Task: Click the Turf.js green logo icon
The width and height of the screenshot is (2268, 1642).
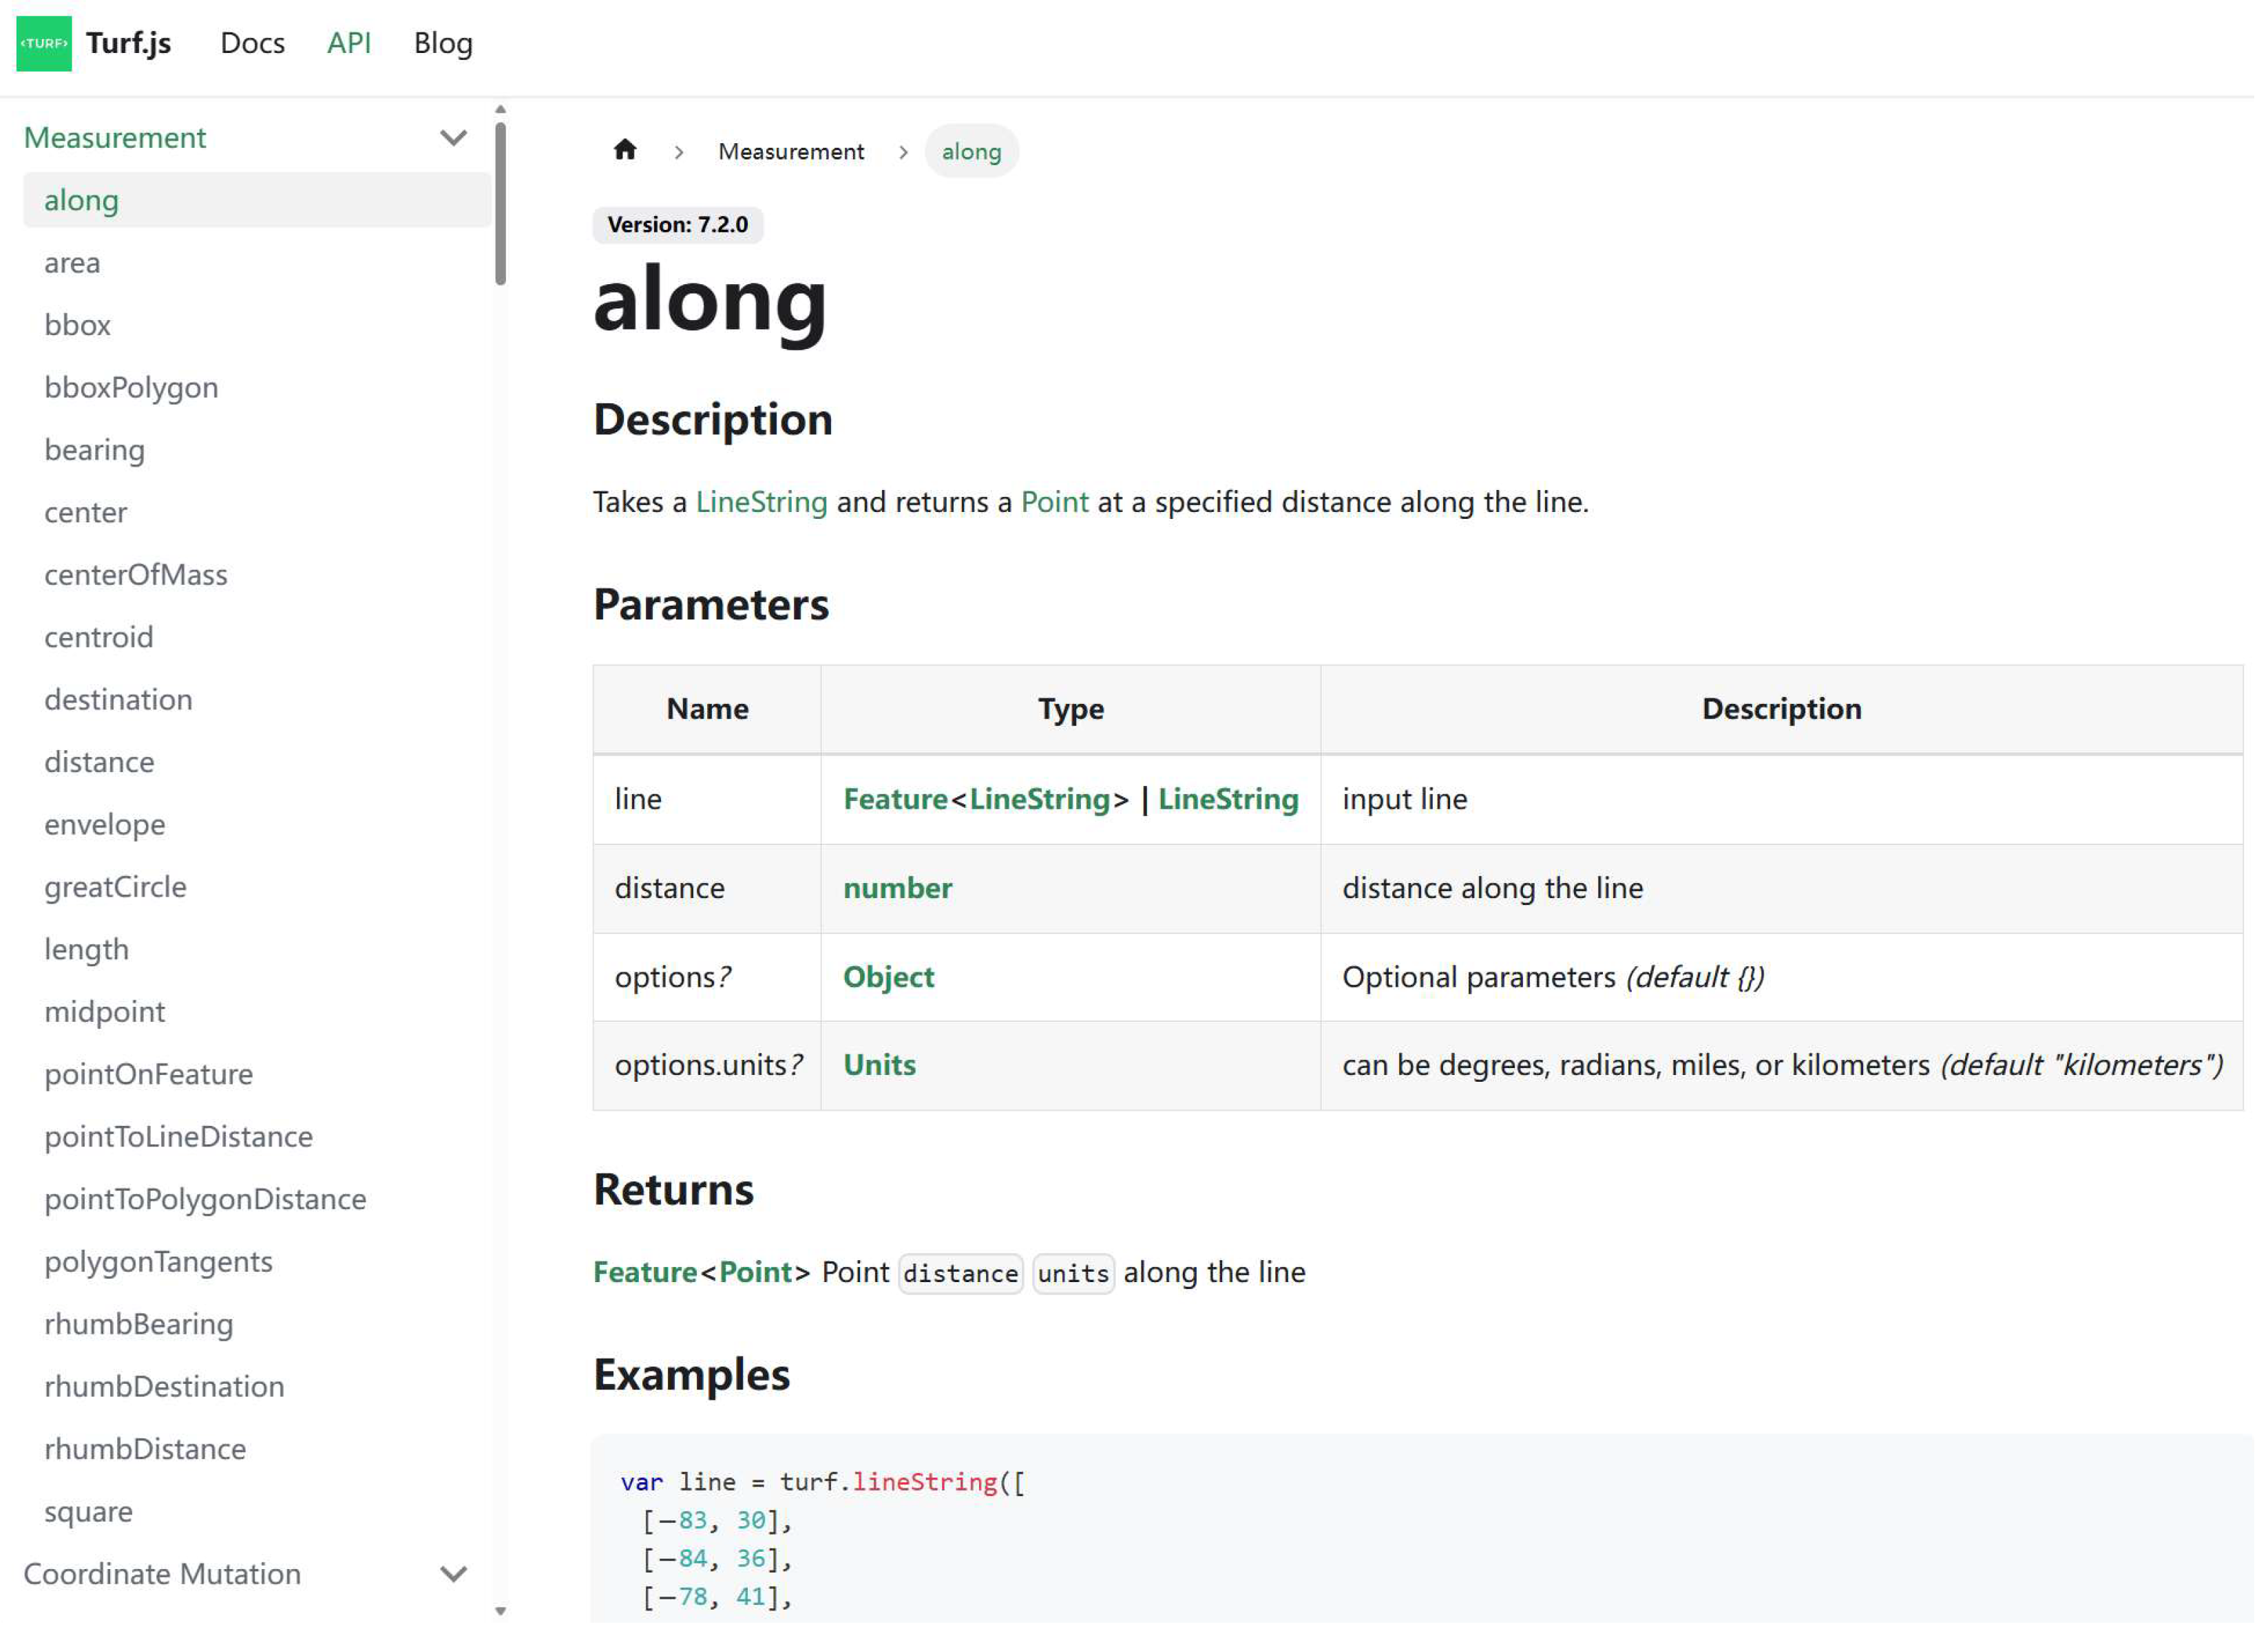Action: pyautogui.click(x=44, y=43)
